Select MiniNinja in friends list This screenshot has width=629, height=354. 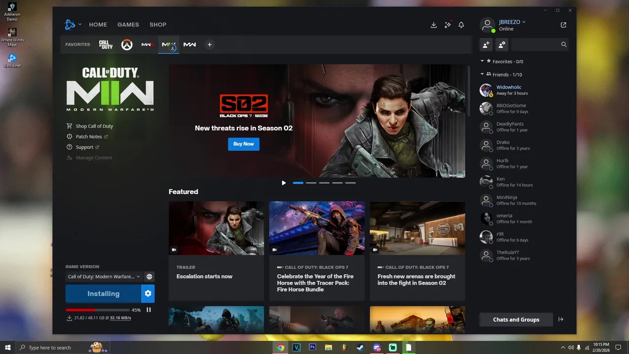(523, 200)
